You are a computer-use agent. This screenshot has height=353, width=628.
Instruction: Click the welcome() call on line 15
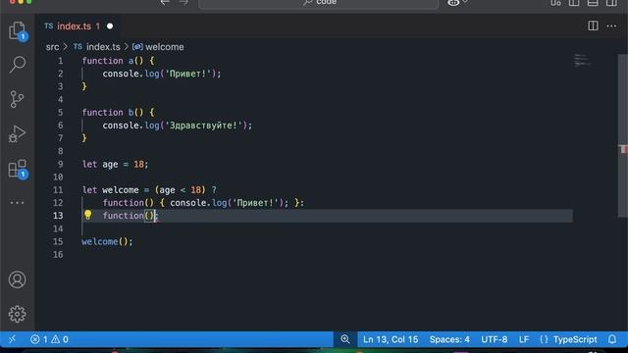tap(107, 241)
